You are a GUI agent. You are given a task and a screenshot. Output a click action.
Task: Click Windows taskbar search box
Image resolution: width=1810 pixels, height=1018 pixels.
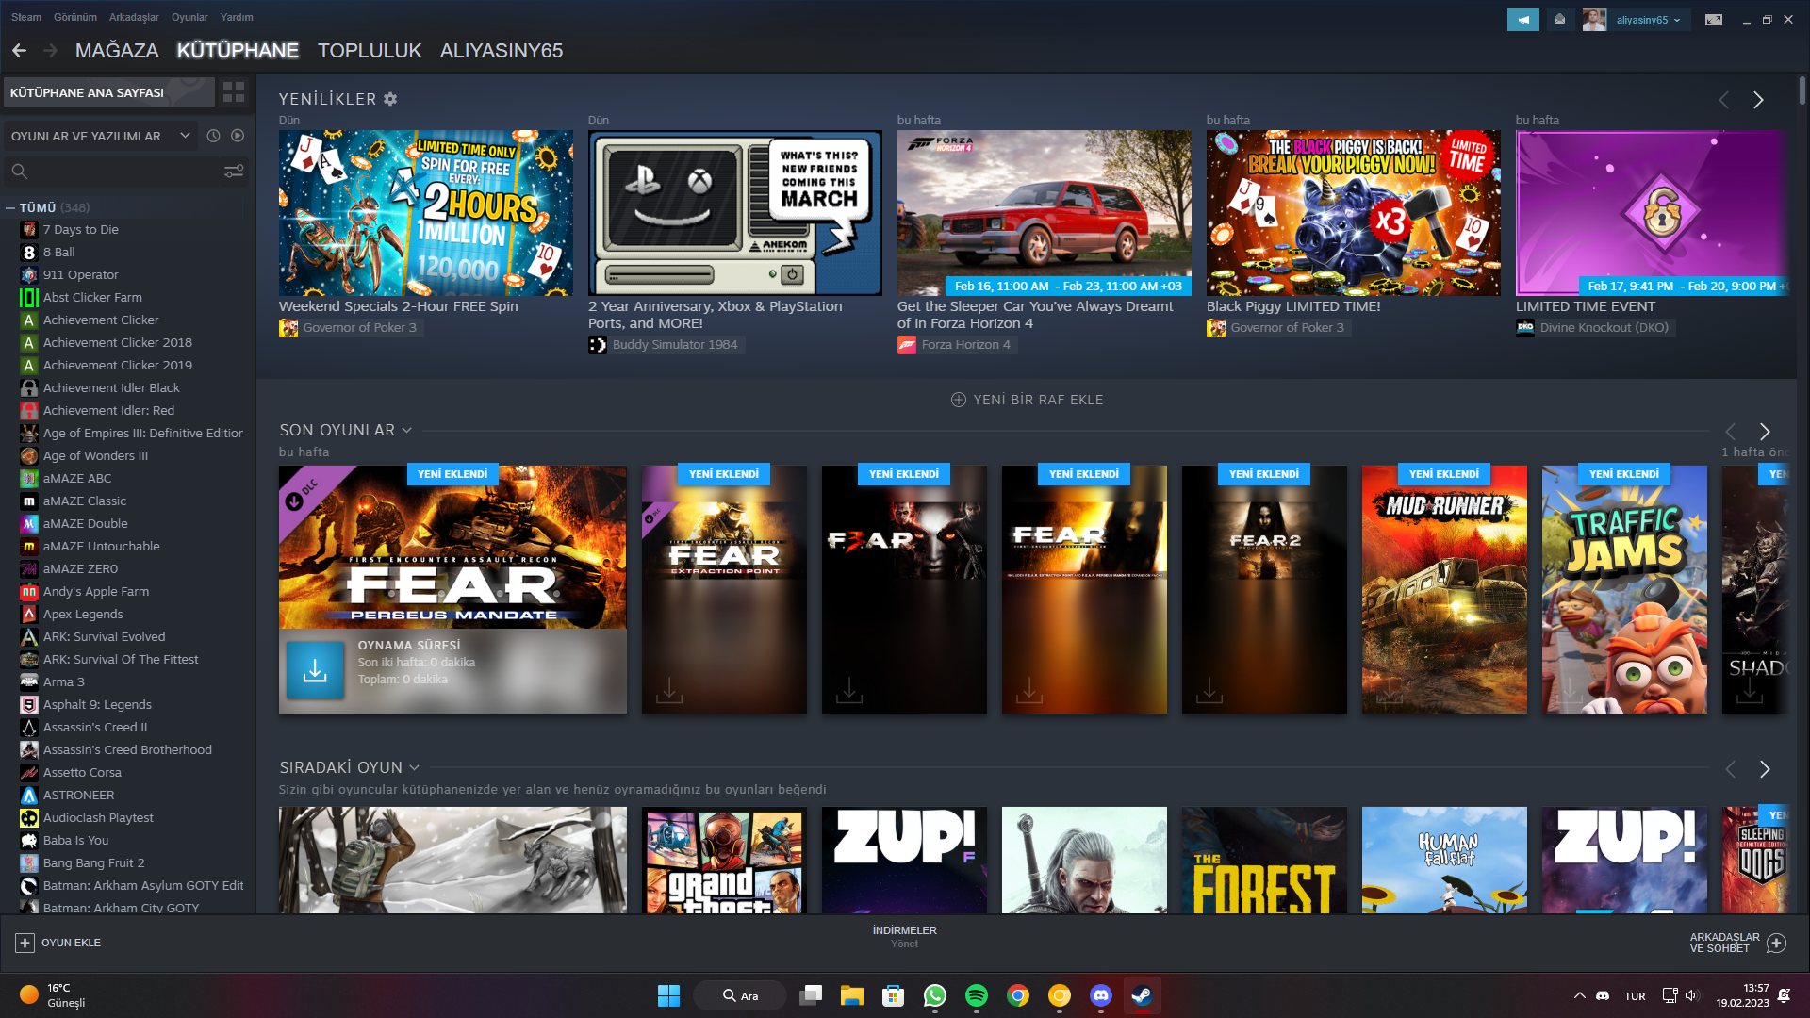tap(740, 995)
